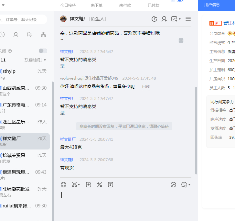235x221 pixels.
Task: Click the chat message list scrollbar
Action: coord(196,129)
